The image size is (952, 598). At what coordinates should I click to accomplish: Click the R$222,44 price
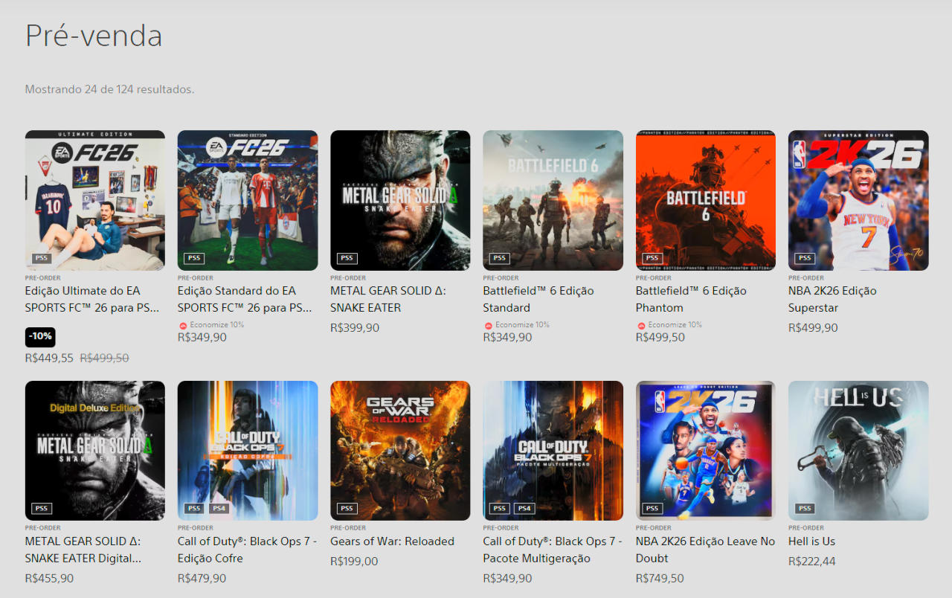[x=812, y=562]
